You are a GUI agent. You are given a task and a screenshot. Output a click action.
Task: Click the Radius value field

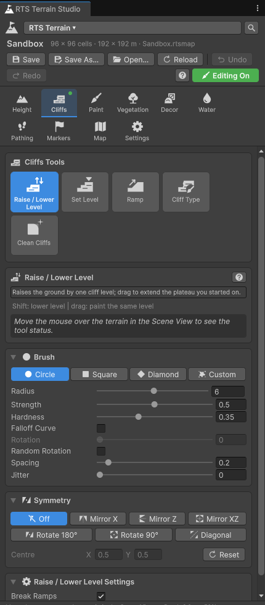[x=228, y=391]
